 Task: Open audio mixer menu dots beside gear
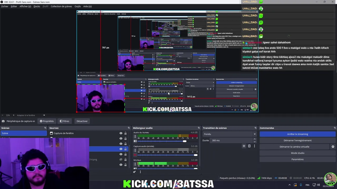coord(140,172)
